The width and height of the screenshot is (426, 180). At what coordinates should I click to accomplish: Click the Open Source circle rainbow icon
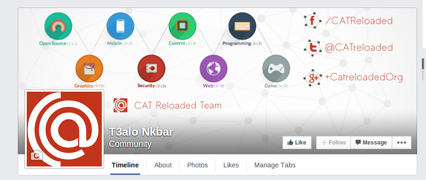point(58,26)
